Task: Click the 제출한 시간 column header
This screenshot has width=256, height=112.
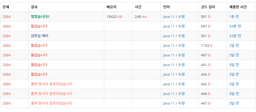Action: [238, 7]
